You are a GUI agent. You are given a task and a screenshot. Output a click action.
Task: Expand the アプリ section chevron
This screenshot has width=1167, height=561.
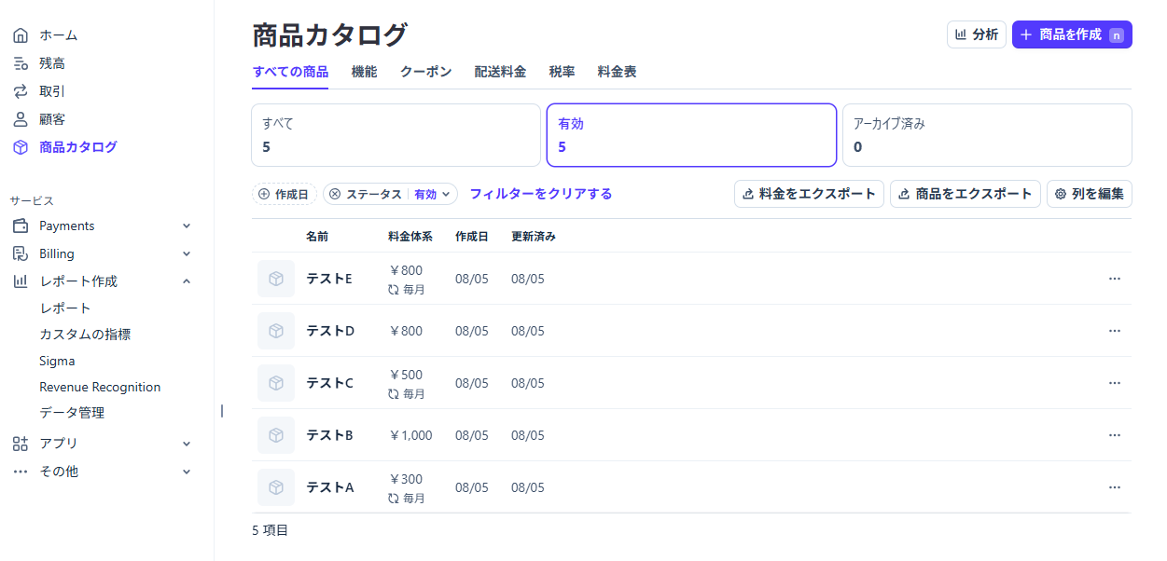click(187, 444)
